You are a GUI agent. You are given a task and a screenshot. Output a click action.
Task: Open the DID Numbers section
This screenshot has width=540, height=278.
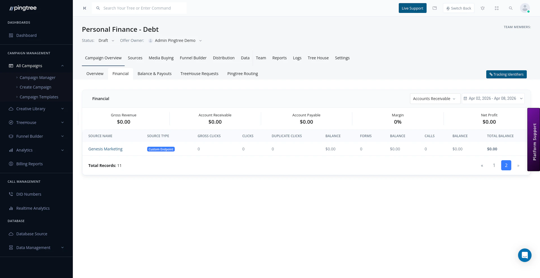[29, 194]
